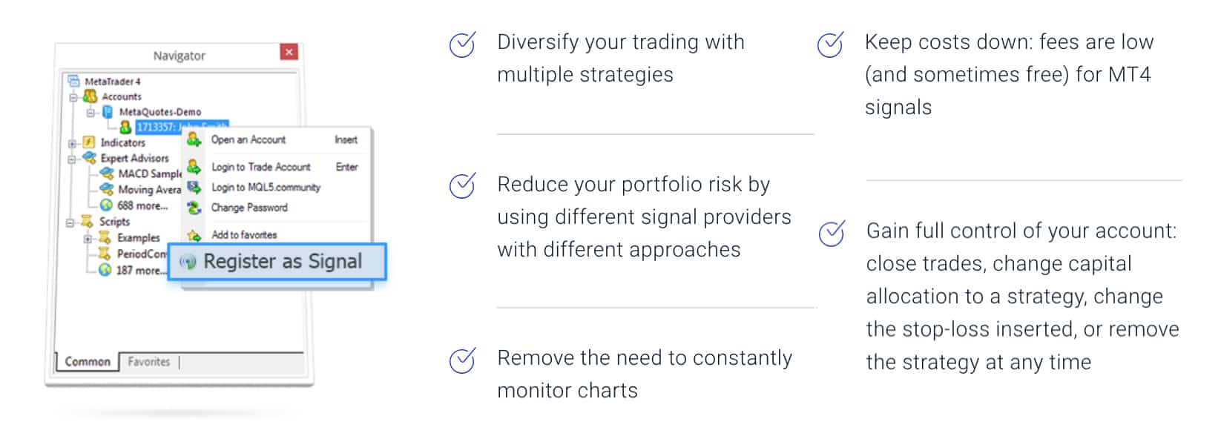Expand the Examples scripts folder
Screen dimensions: 1221x439
click(88, 239)
